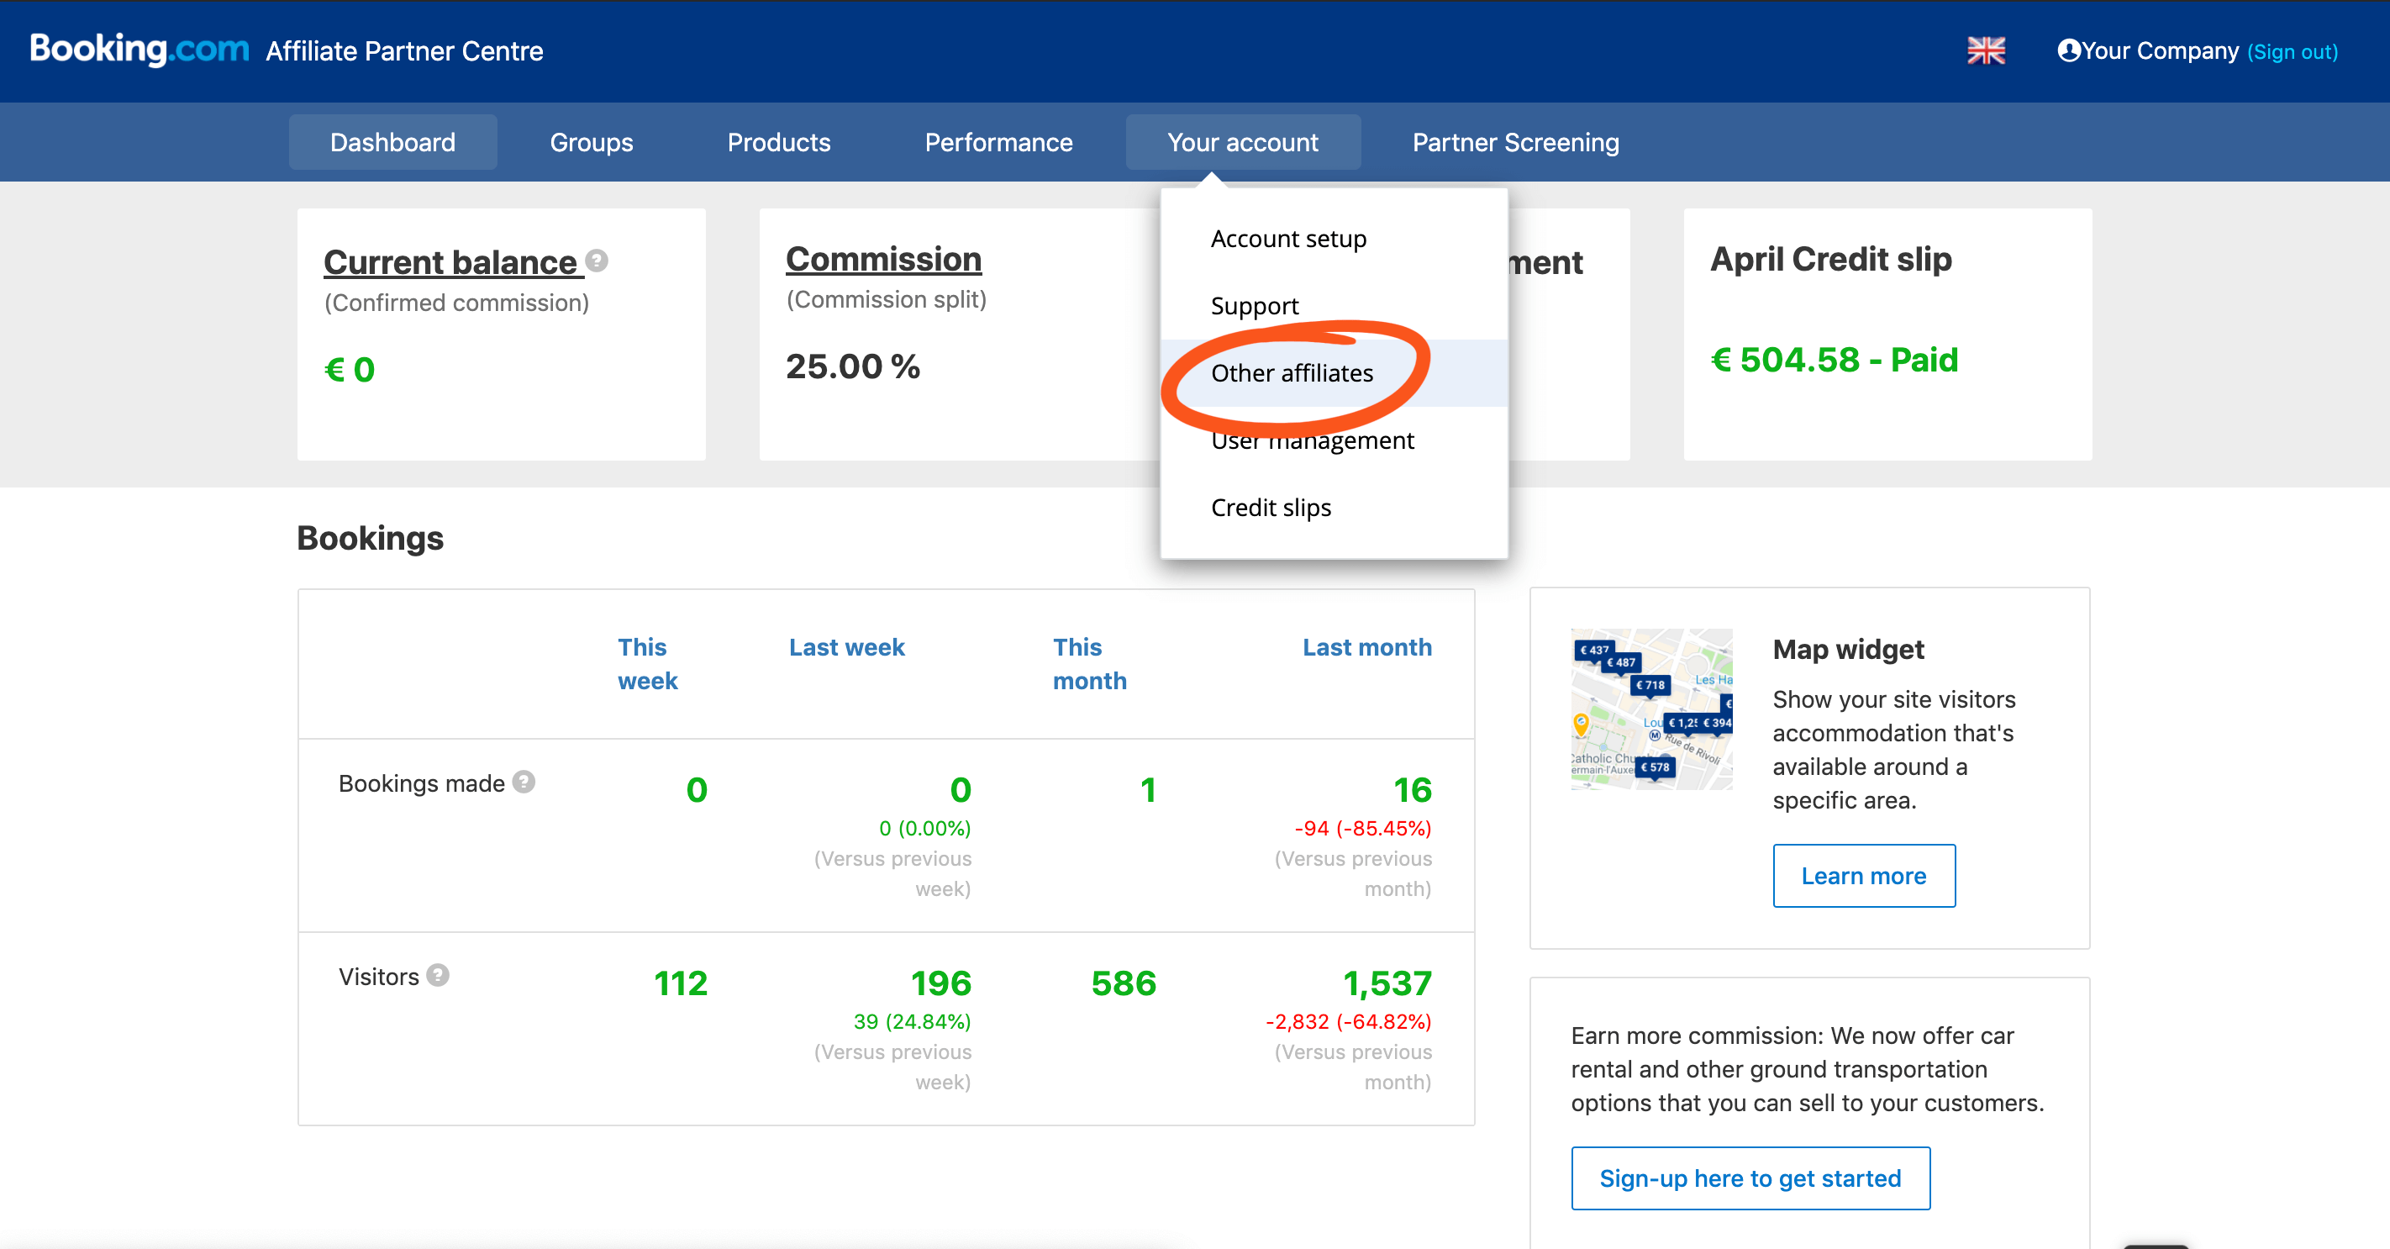Click the This week column header
The image size is (2390, 1249).
coord(648,663)
